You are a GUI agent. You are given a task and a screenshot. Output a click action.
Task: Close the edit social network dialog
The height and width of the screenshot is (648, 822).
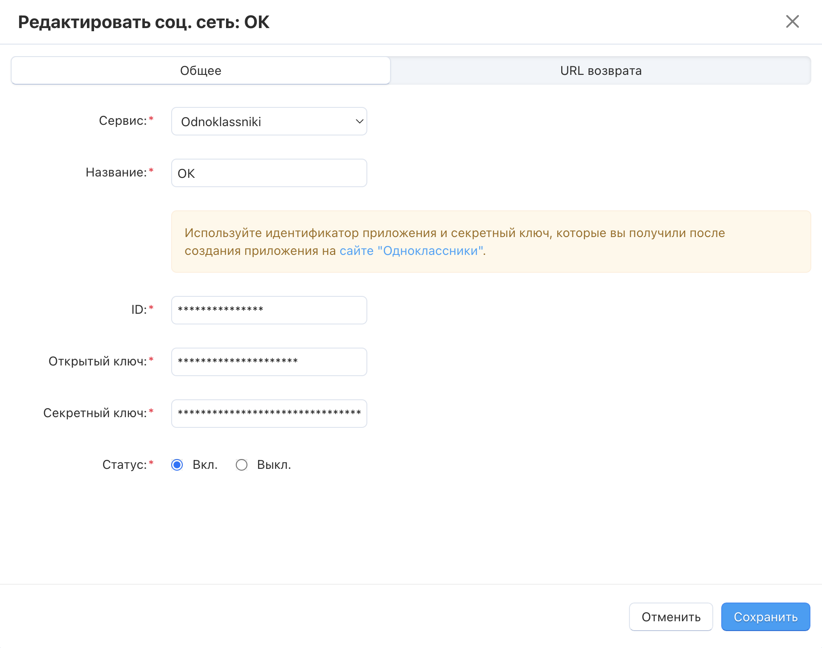(x=792, y=21)
